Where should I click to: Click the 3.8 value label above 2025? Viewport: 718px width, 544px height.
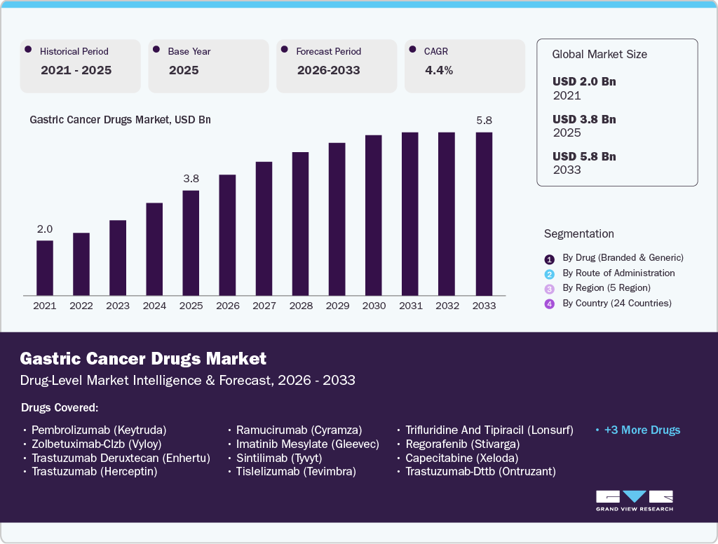[x=191, y=179]
